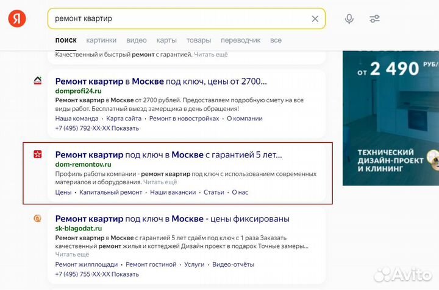Open the от 2 490 руб ad banner
The image size is (439, 290).
click(391, 118)
